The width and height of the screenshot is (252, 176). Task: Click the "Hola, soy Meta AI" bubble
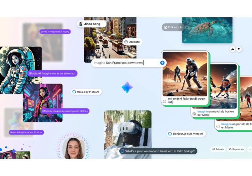(86, 92)
